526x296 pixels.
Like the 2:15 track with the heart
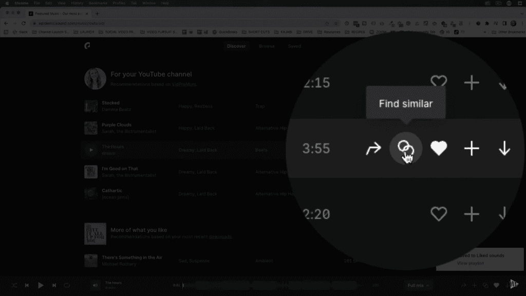click(x=439, y=82)
